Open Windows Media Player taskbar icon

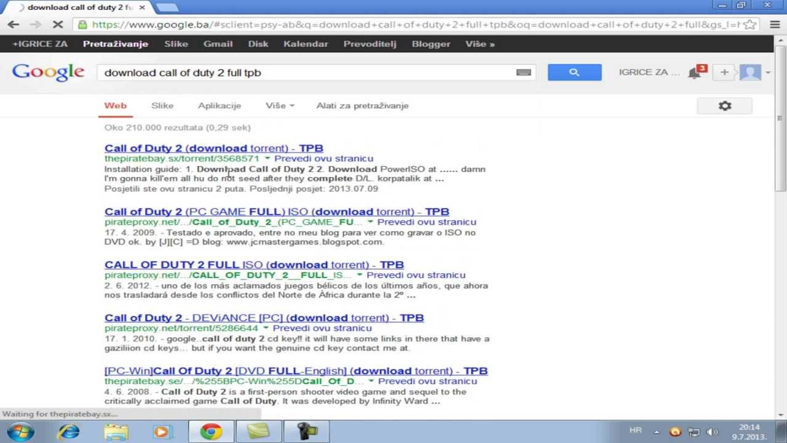[x=162, y=431]
